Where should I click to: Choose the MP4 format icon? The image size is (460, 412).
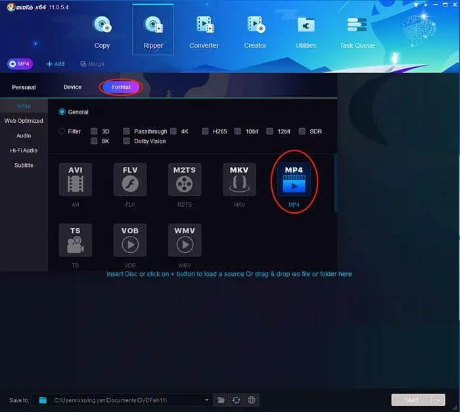[x=294, y=179]
